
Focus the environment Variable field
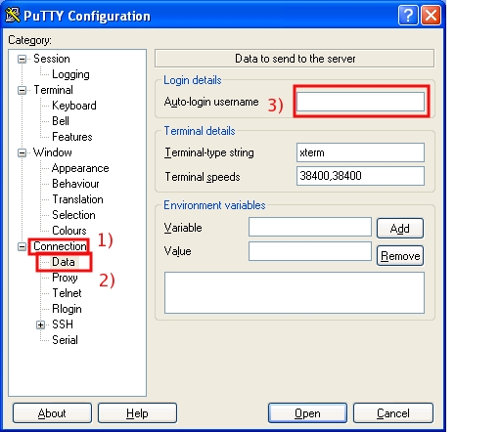310,227
